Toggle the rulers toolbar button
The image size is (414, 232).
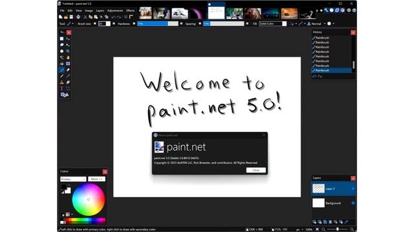click(131, 17)
